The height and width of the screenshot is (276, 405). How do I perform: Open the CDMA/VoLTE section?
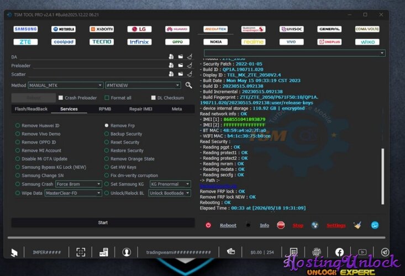(367, 29)
